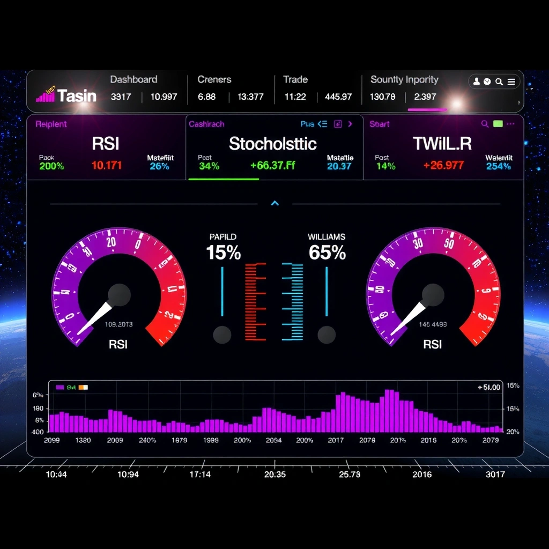Toggle the green indicator in TWilL.R panel
Viewport: 549px width, 549px height.
(x=498, y=124)
